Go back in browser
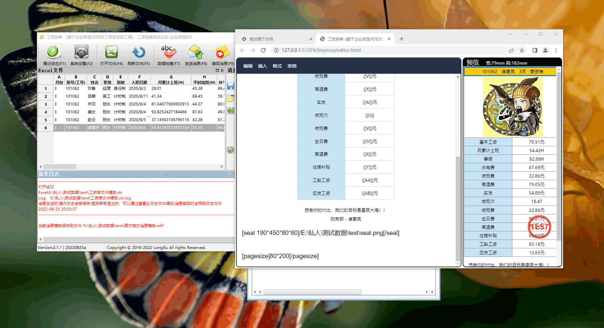 click(x=242, y=50)
